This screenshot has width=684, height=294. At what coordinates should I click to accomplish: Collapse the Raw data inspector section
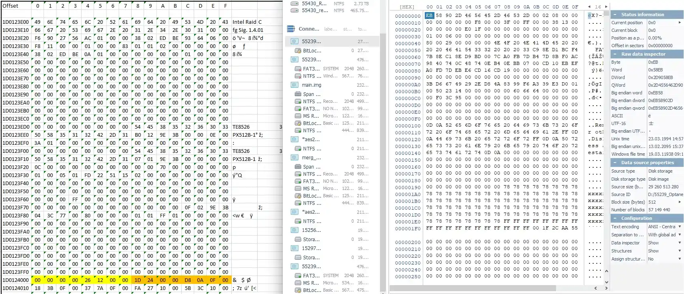[x=615, y=54]
